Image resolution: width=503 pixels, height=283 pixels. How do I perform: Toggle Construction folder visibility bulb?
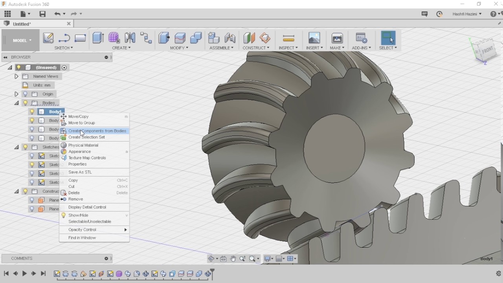point(25,191)
